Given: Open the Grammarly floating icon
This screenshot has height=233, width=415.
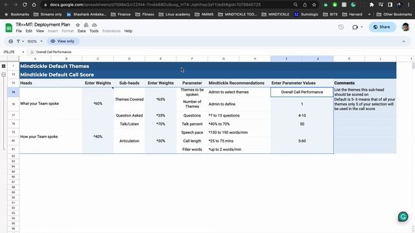Looking at the screenshot, I should pos(403,217).
